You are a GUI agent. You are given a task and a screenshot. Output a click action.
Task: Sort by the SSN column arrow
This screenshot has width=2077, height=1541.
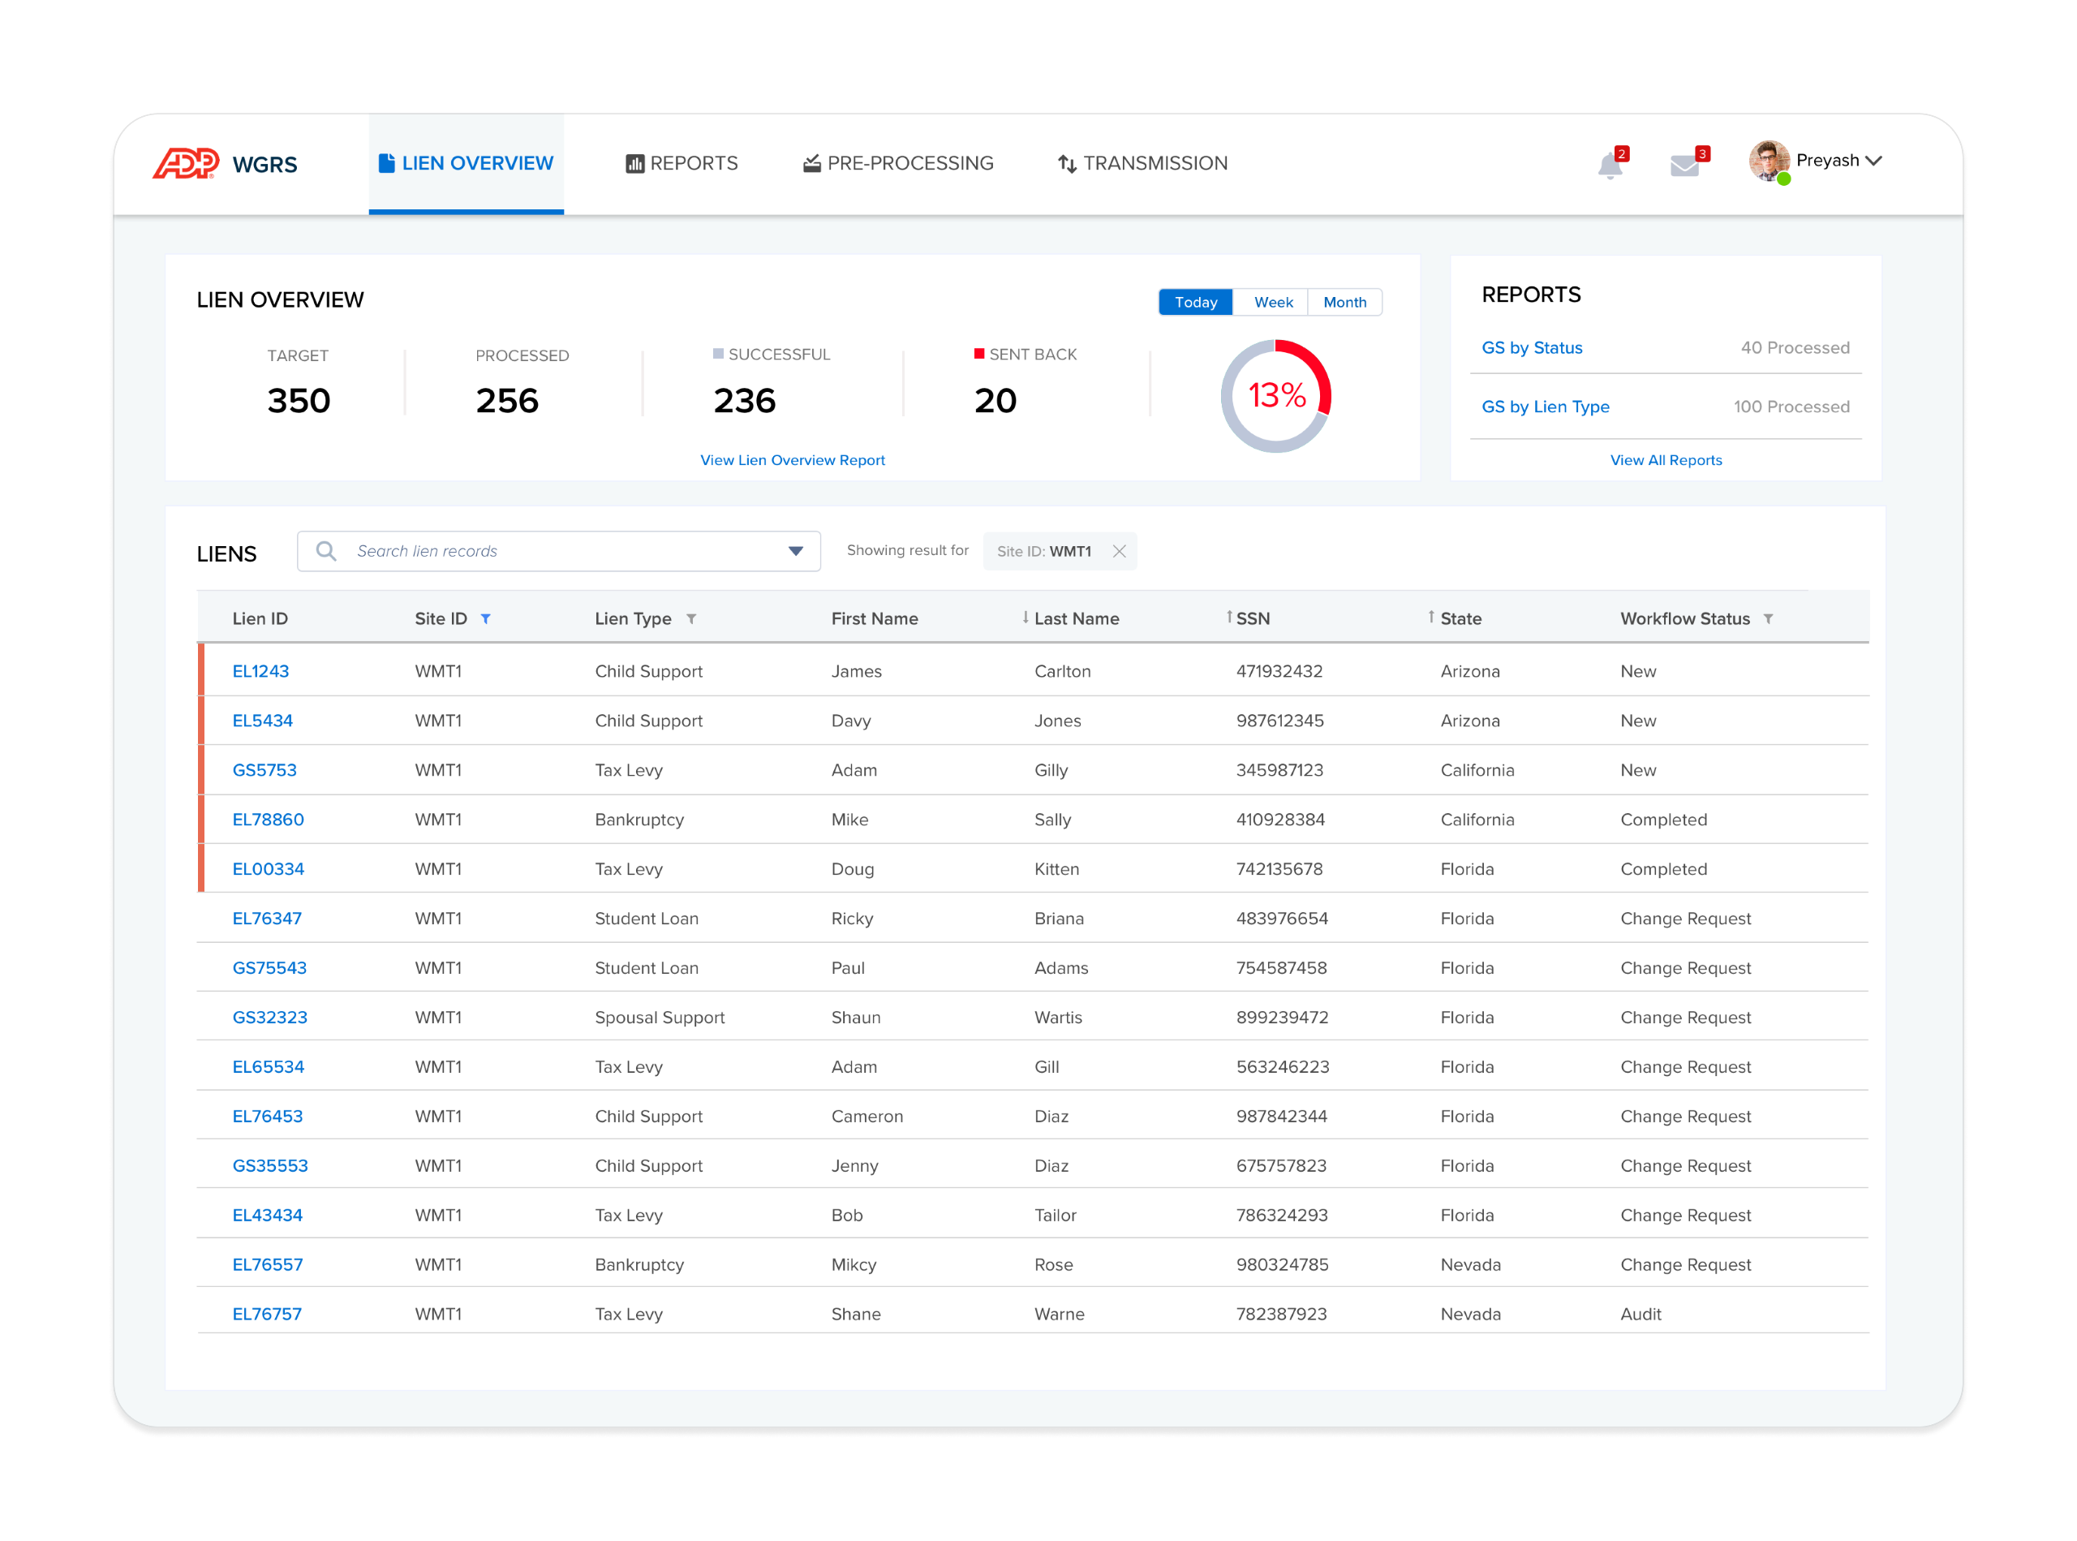coord(1230,618)
